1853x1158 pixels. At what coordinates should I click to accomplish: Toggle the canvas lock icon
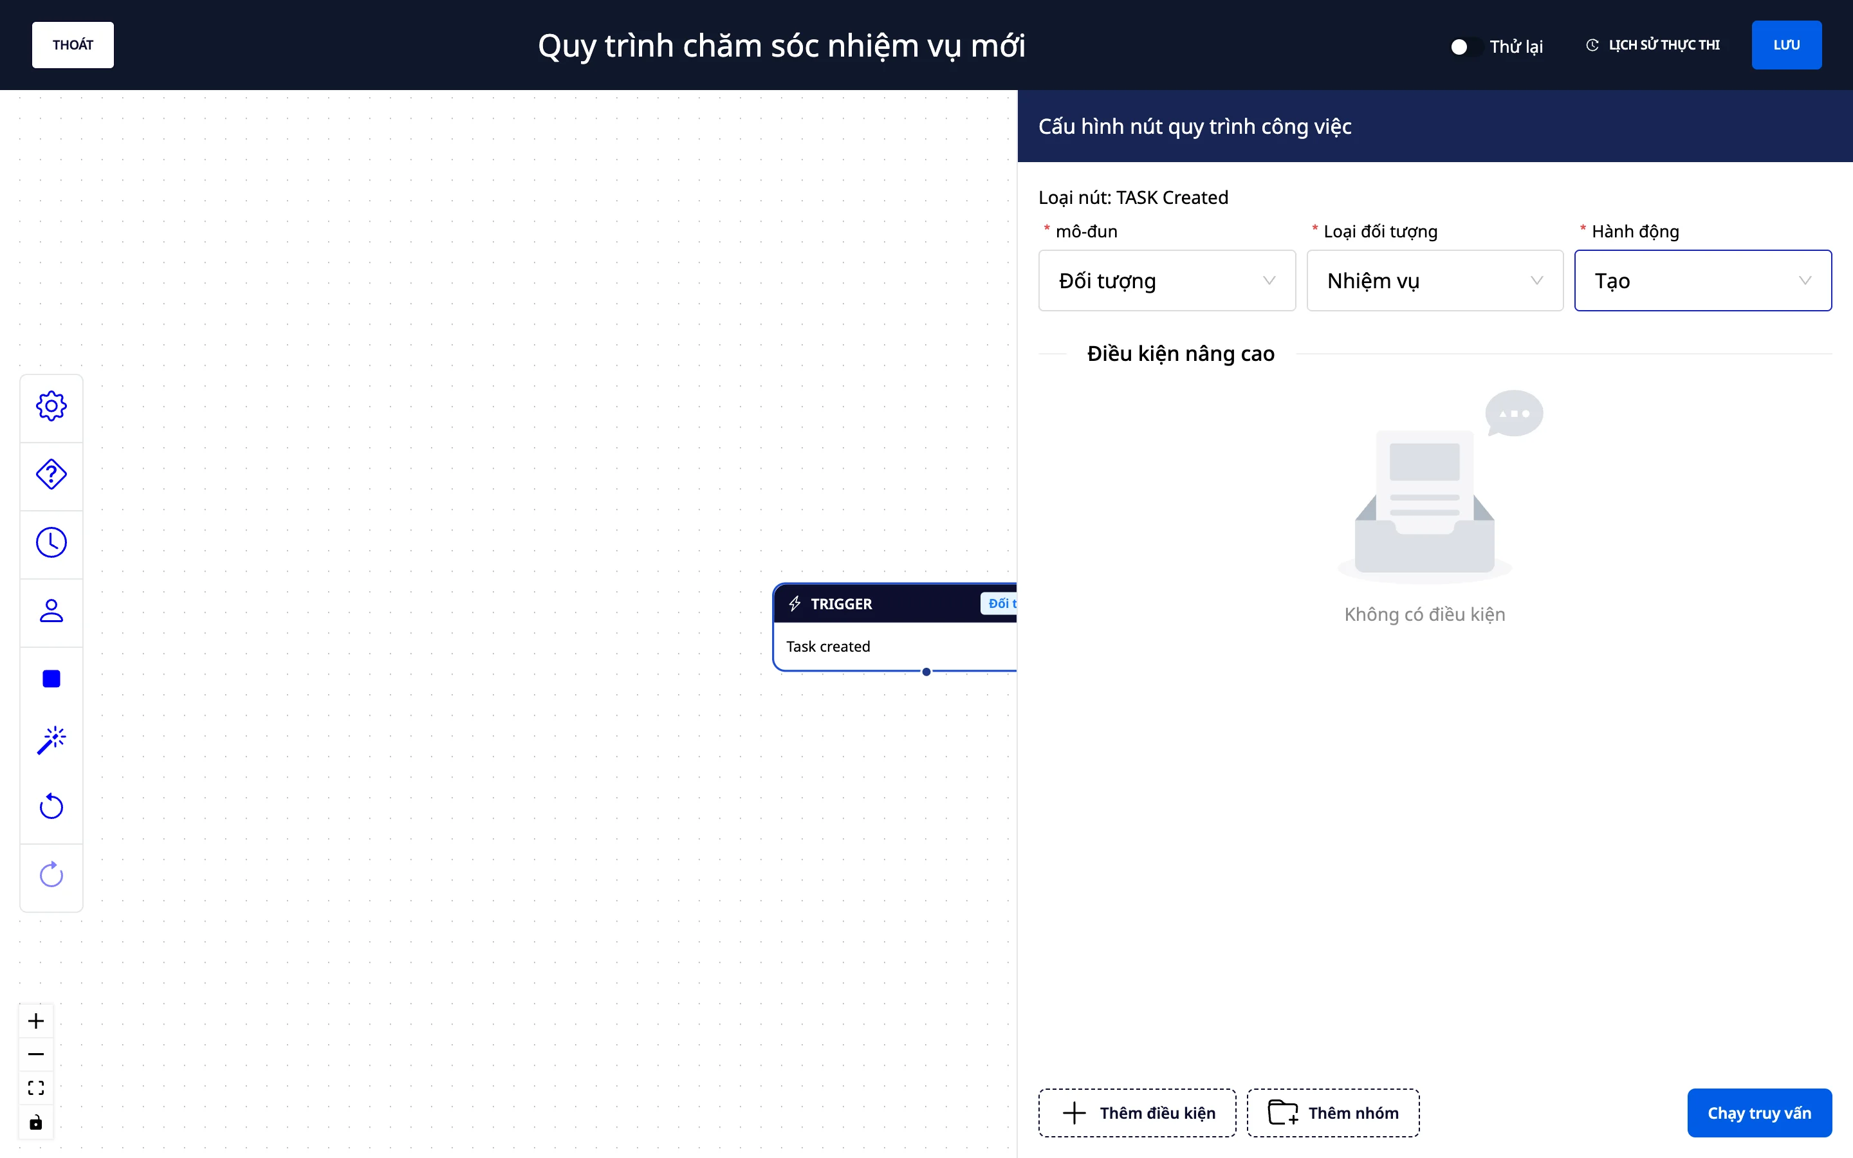36,1123
